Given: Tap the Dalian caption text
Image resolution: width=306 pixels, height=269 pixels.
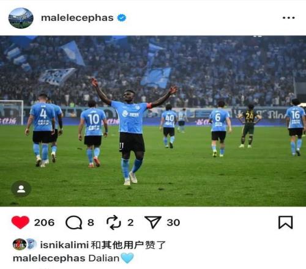Looking at the screenshot, I should click(x=104, y=258).
